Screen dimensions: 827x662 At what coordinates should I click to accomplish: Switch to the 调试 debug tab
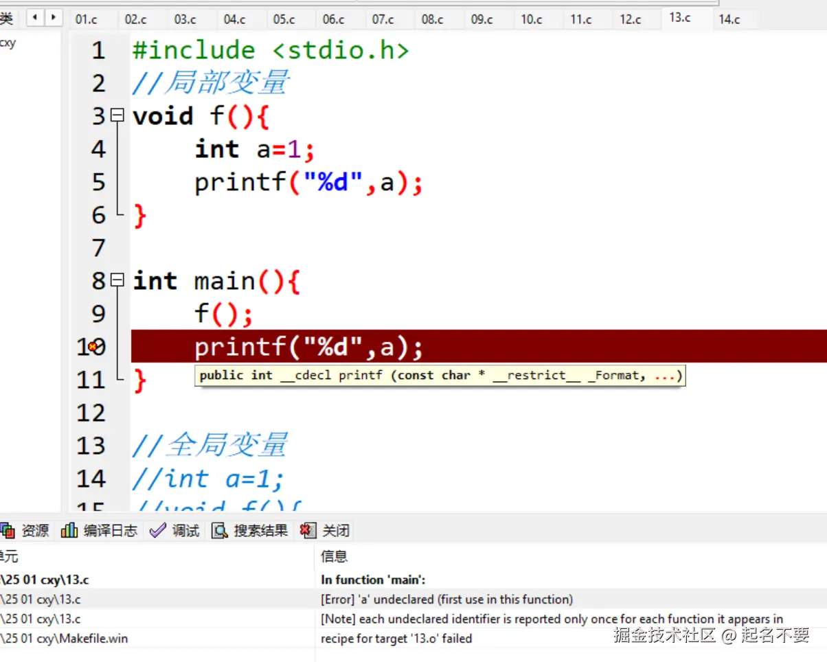coord(174,531)
